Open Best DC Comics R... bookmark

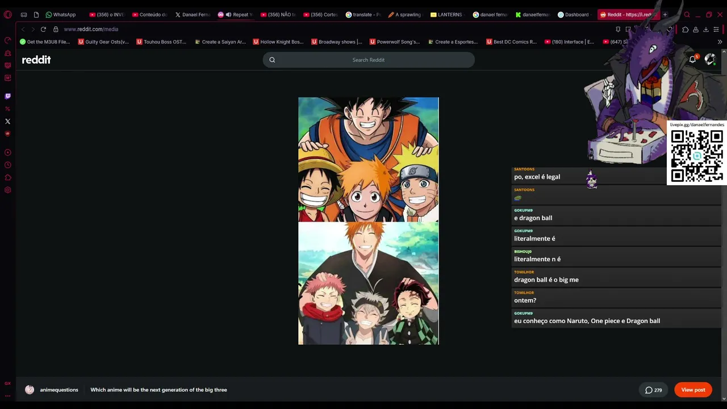[x=511, y=41]
